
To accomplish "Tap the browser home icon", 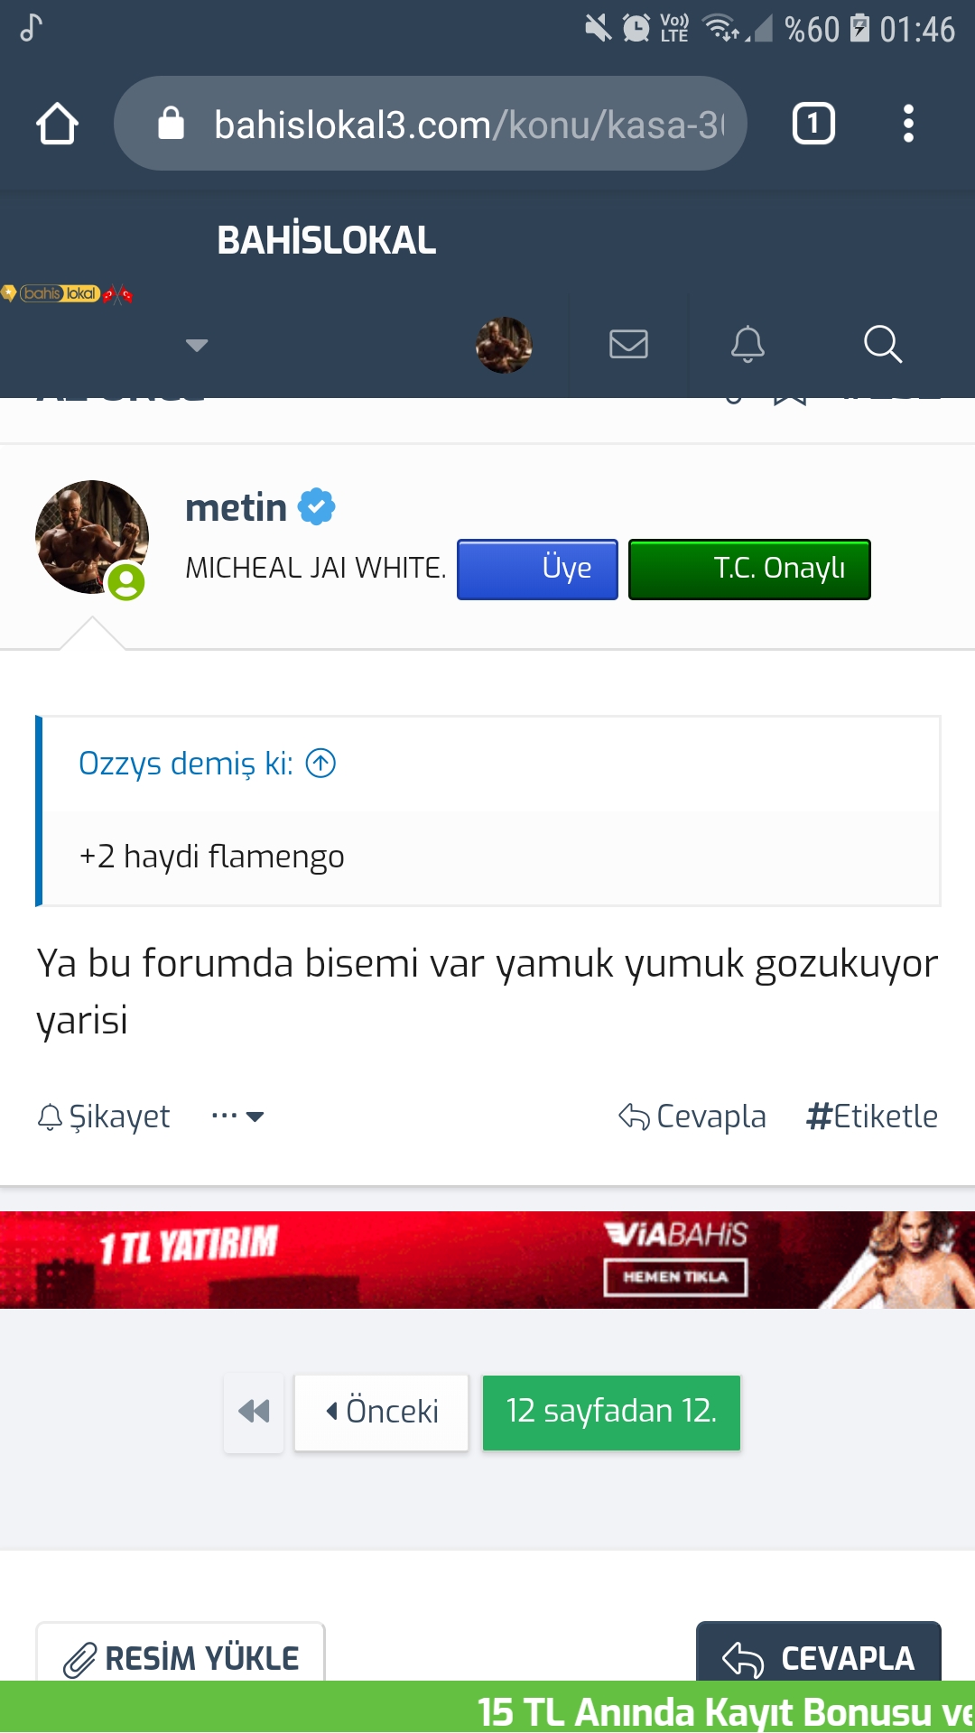I will pyautogui.click(x=57, y=124).
